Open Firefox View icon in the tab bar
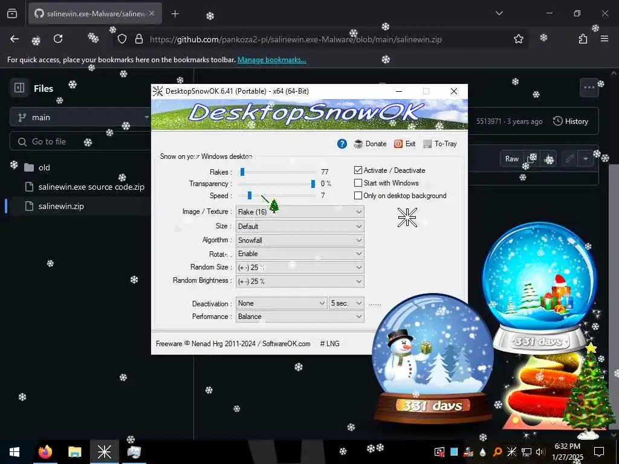Screen dimensions: 619x464 [x=12, y=14]
